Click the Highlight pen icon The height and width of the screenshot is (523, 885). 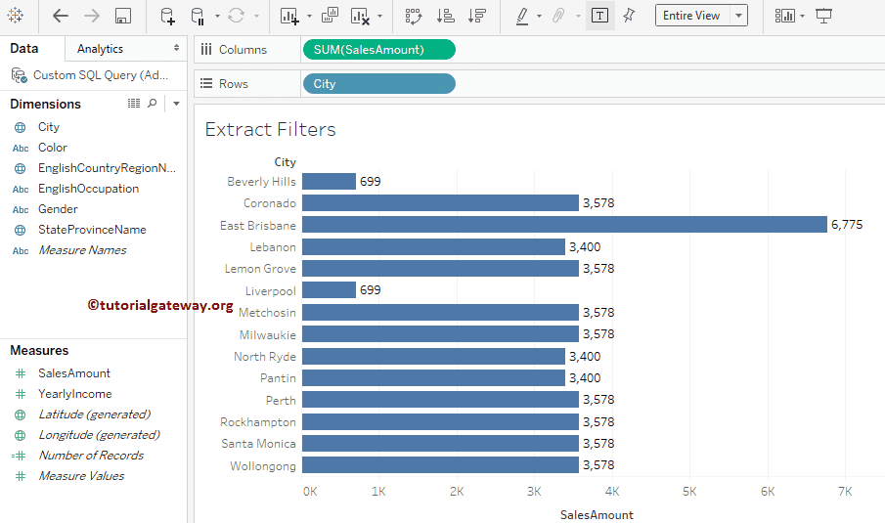click(522, 16)
